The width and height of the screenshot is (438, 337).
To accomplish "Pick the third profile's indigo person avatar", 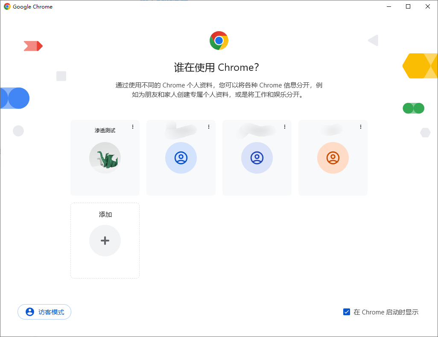I will [x=257, y=158].
